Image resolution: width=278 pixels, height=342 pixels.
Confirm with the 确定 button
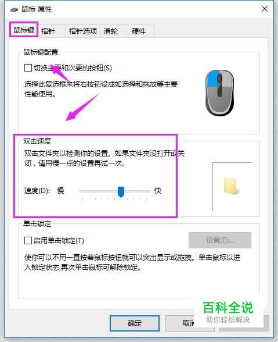(x=135, y=323)
